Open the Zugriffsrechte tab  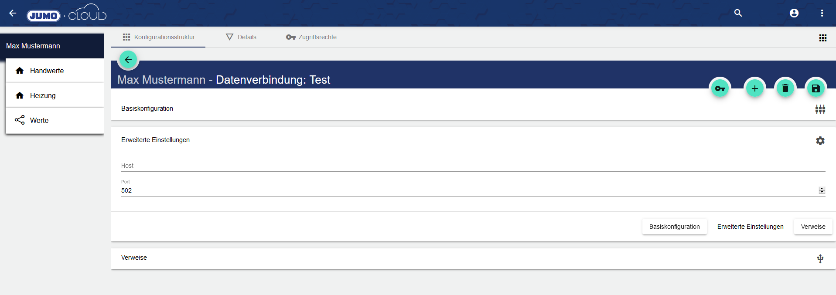[x=311, y=37]
